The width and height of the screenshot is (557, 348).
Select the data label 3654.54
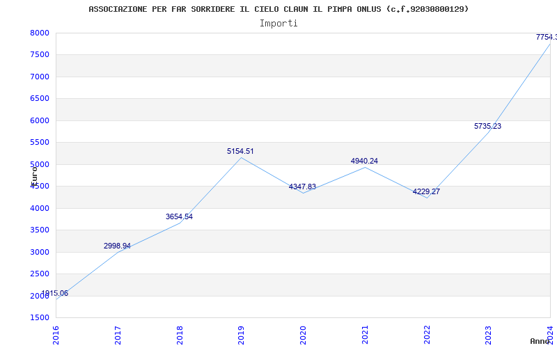(179, 216)
